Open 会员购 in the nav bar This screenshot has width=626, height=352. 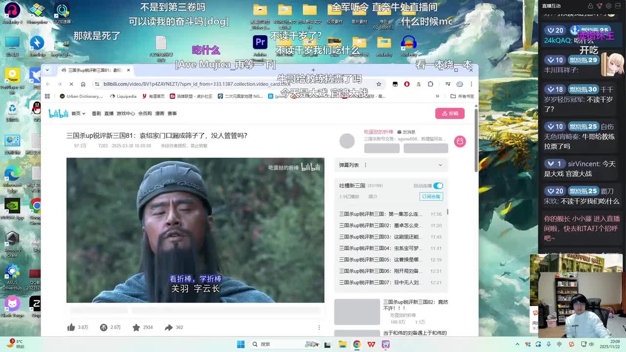145,113
